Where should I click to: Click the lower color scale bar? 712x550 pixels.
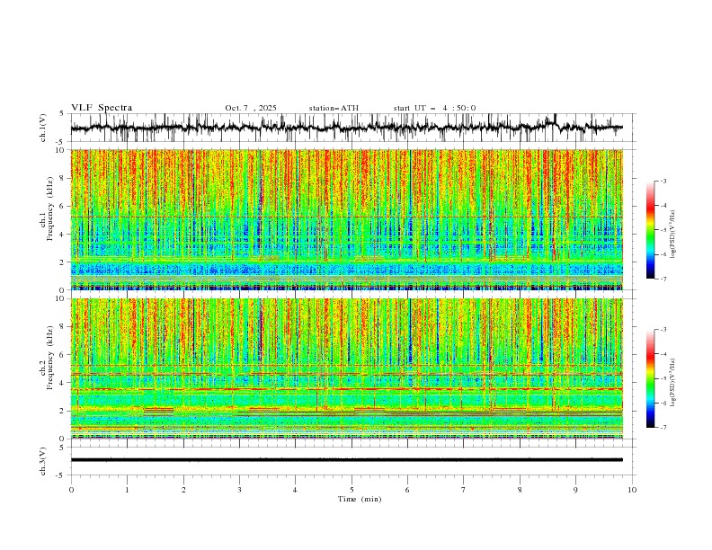pyautogui.click(x=650, y=378)
